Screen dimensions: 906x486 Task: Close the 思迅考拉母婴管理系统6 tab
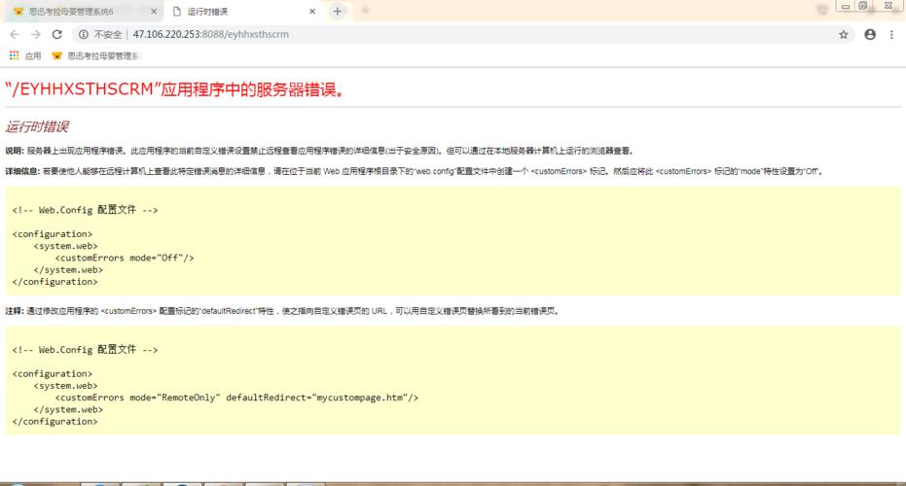pyautogui.click(x=154, y=12)
